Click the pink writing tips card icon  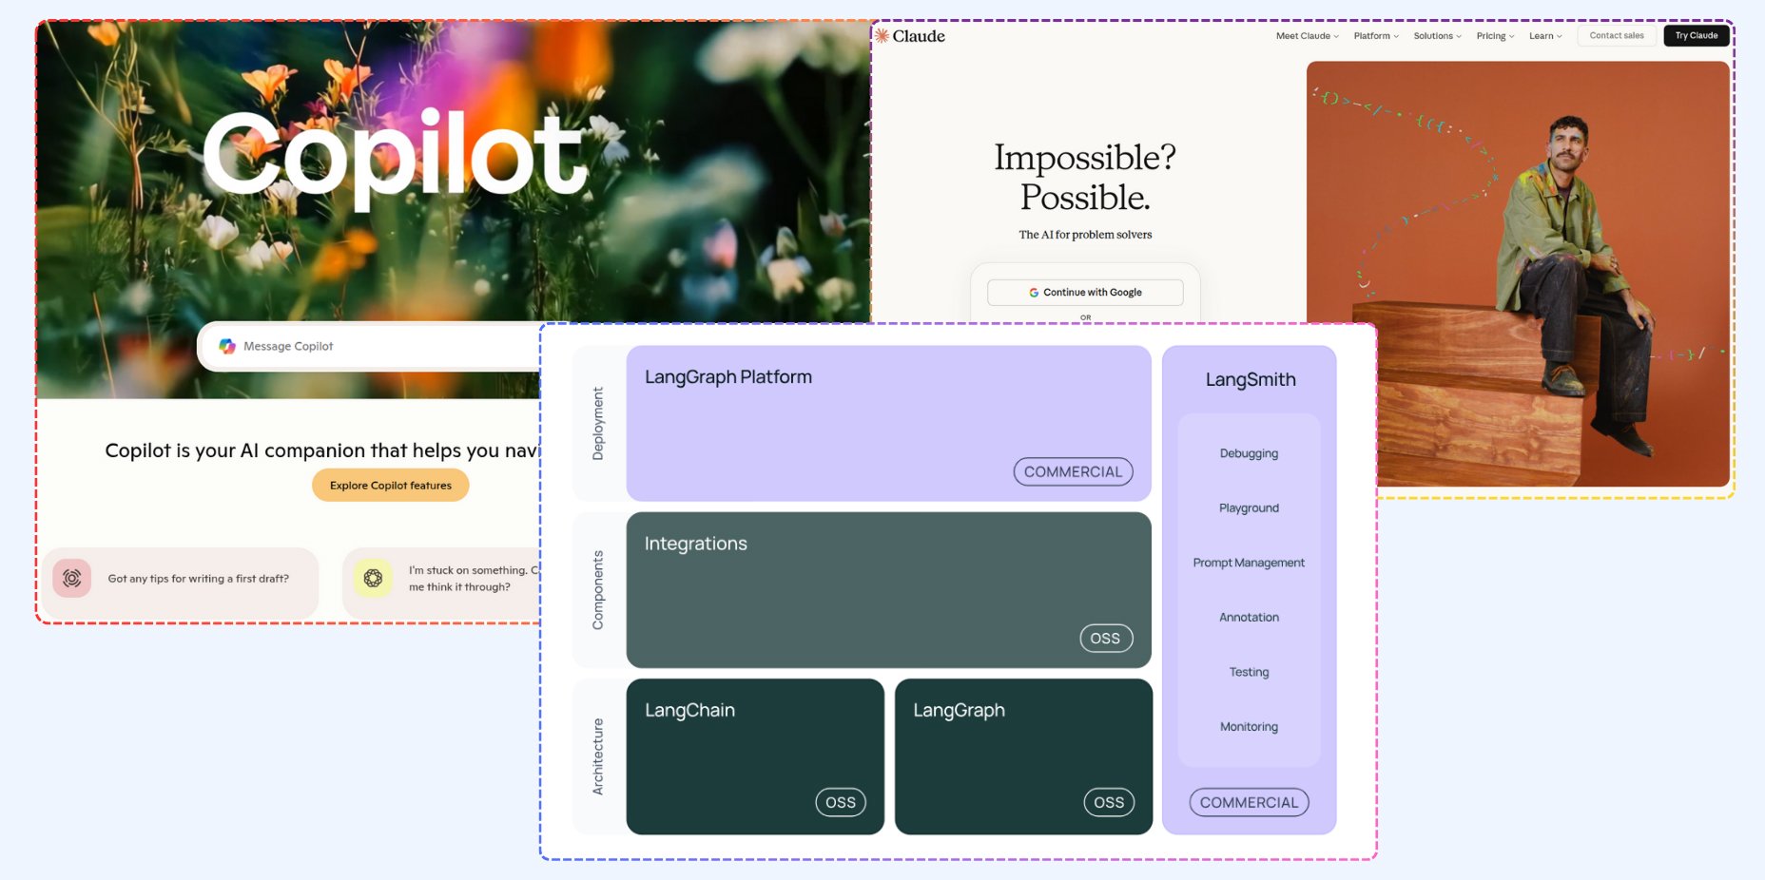coord(72,579)
